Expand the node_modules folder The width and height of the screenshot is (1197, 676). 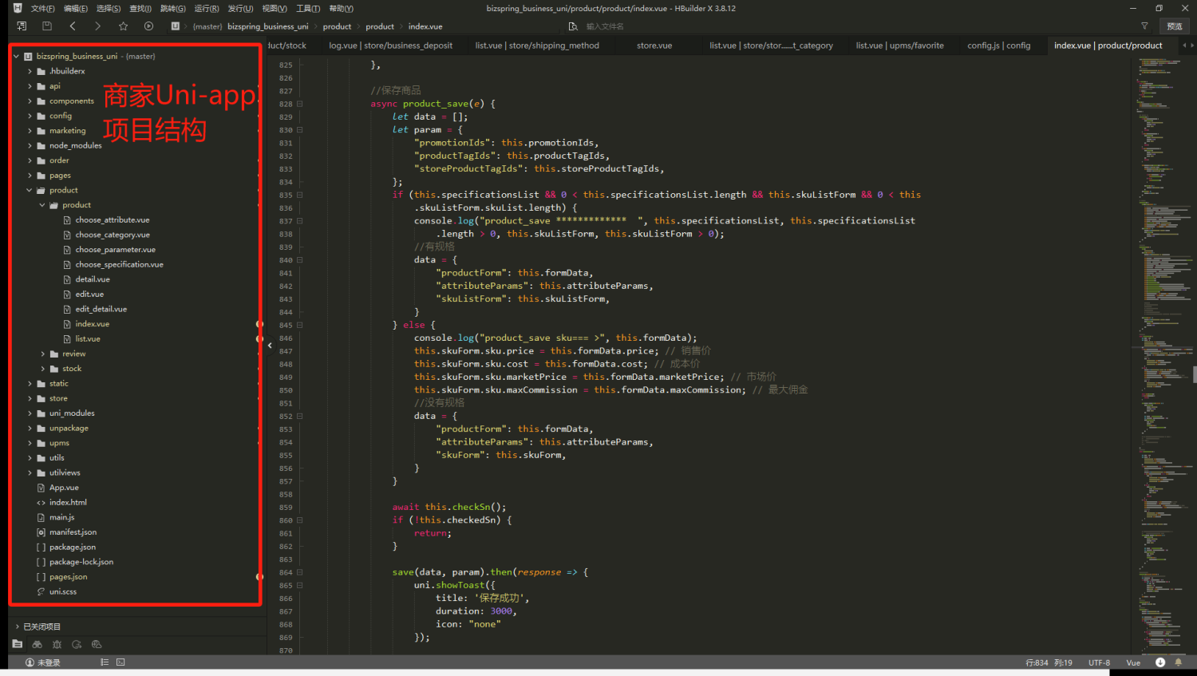tap(30, 146)
